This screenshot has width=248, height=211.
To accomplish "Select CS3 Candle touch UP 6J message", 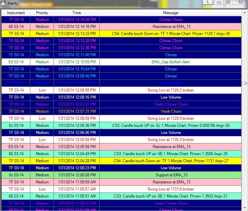I will click(x=171, y=126).
